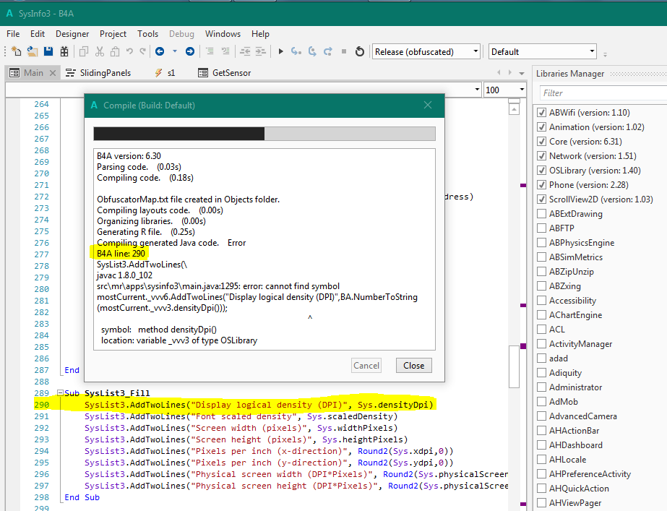The height and width of the screenshot is (511, 667).
Task: Uncheck the ABWifi library checkbox
Action: click(541, 113)
